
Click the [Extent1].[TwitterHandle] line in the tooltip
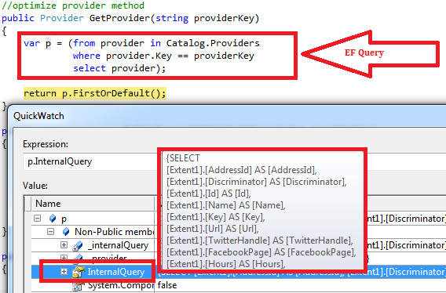259,241
